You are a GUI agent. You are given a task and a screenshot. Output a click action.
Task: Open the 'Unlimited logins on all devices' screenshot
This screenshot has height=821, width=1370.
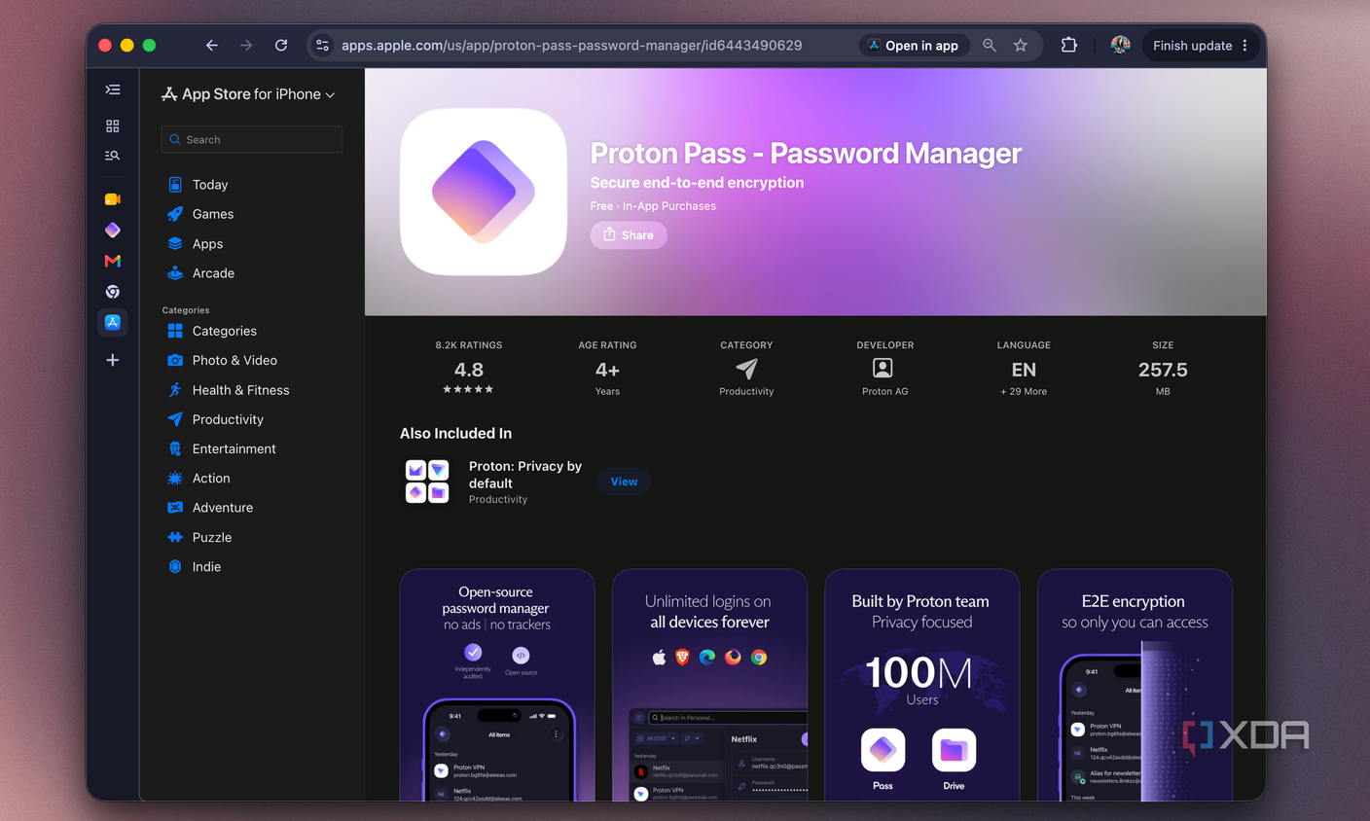click(x=709, y=685)
